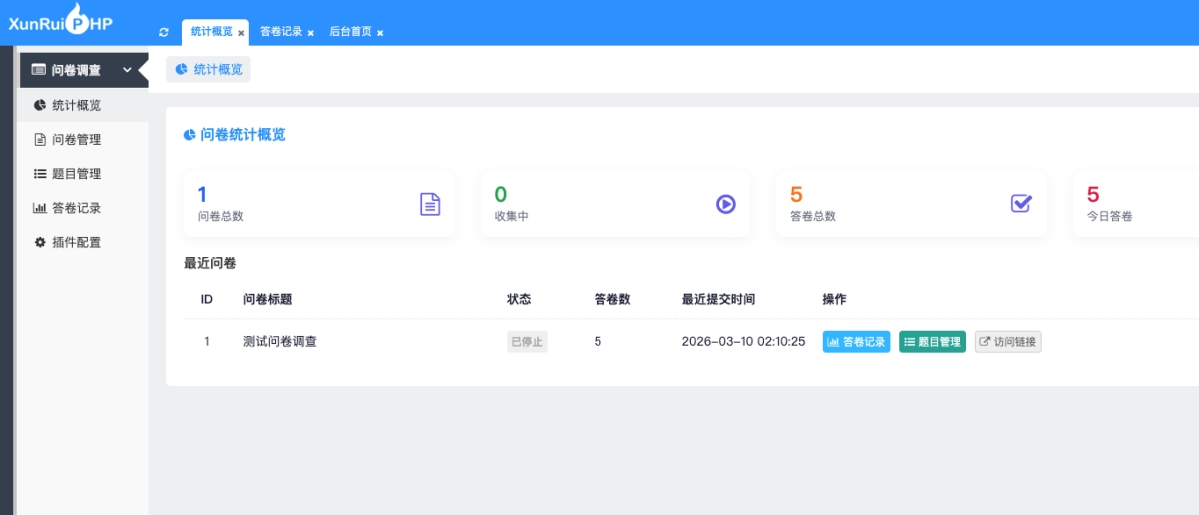Click the 访问链接 button

pyautogui.click(x=1008, y=342)
